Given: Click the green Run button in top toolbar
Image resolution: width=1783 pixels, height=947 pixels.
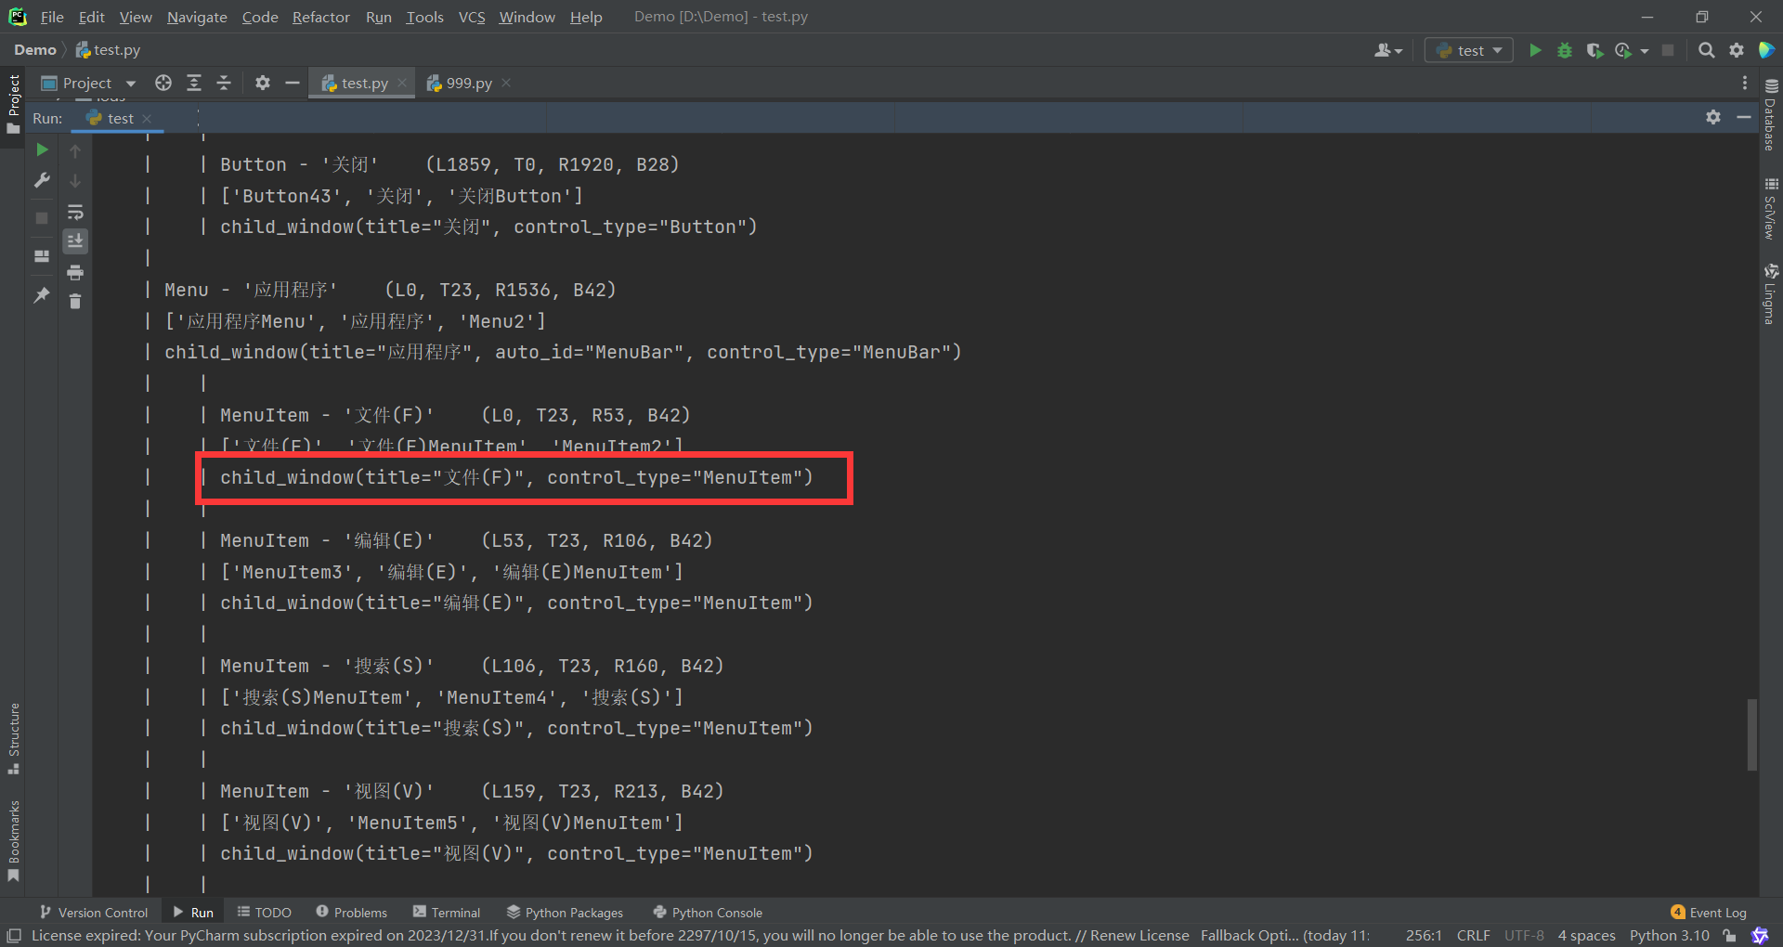Looking at the screenshot, I should 1535,50.
